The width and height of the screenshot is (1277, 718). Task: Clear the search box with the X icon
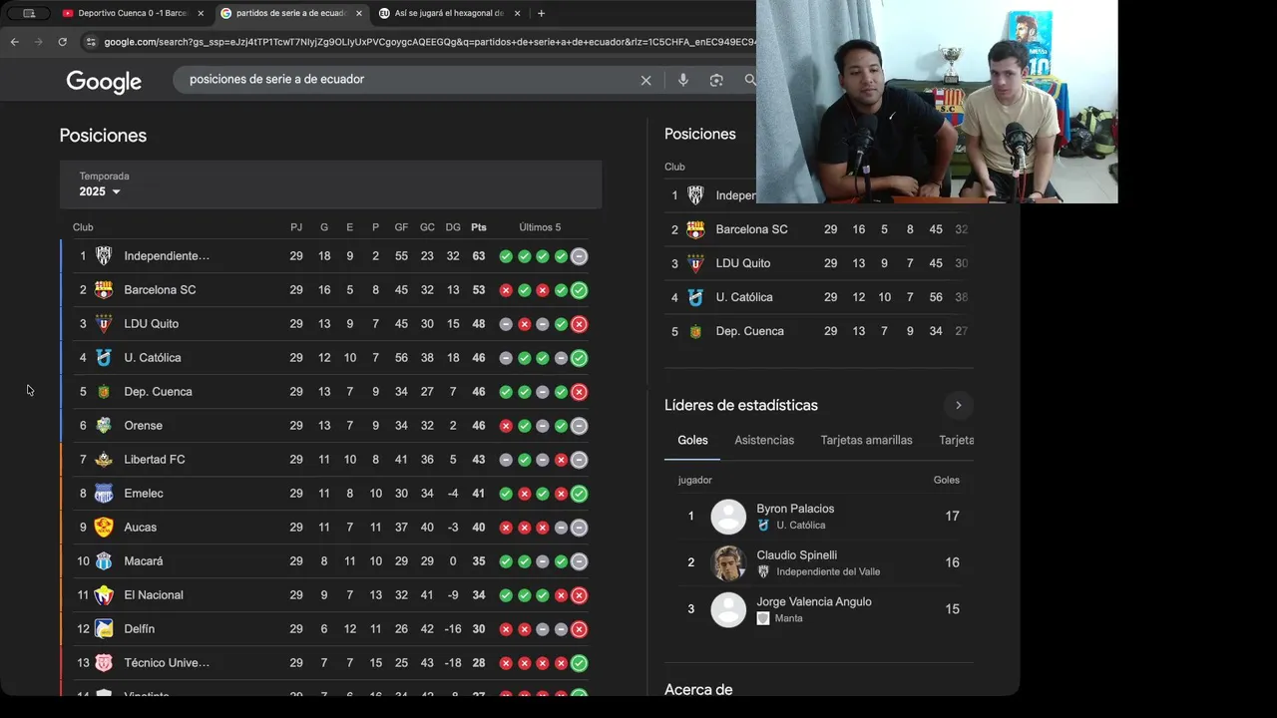(645, 80)
